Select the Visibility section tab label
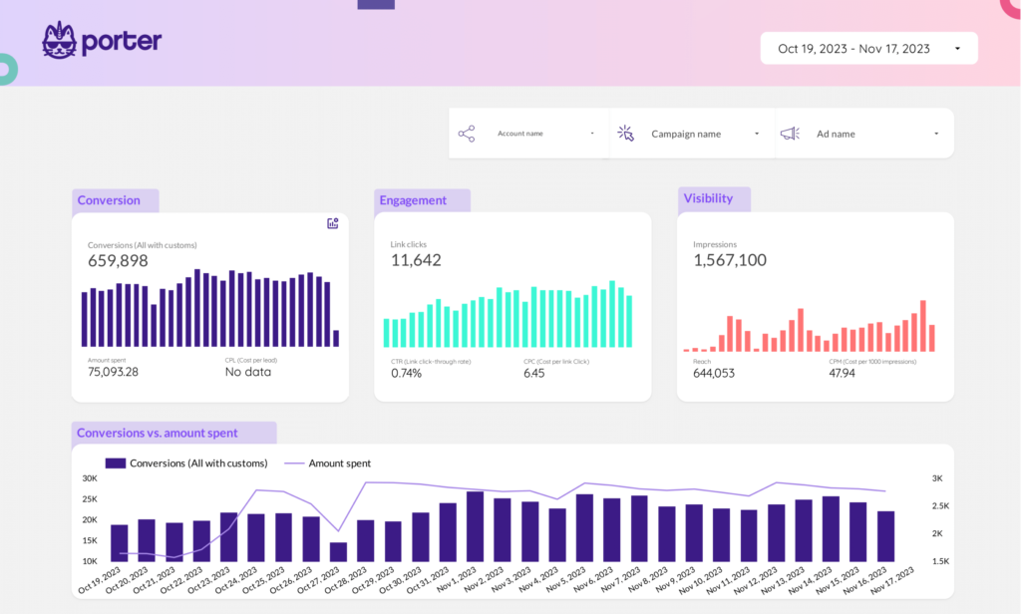 [708, 198]
